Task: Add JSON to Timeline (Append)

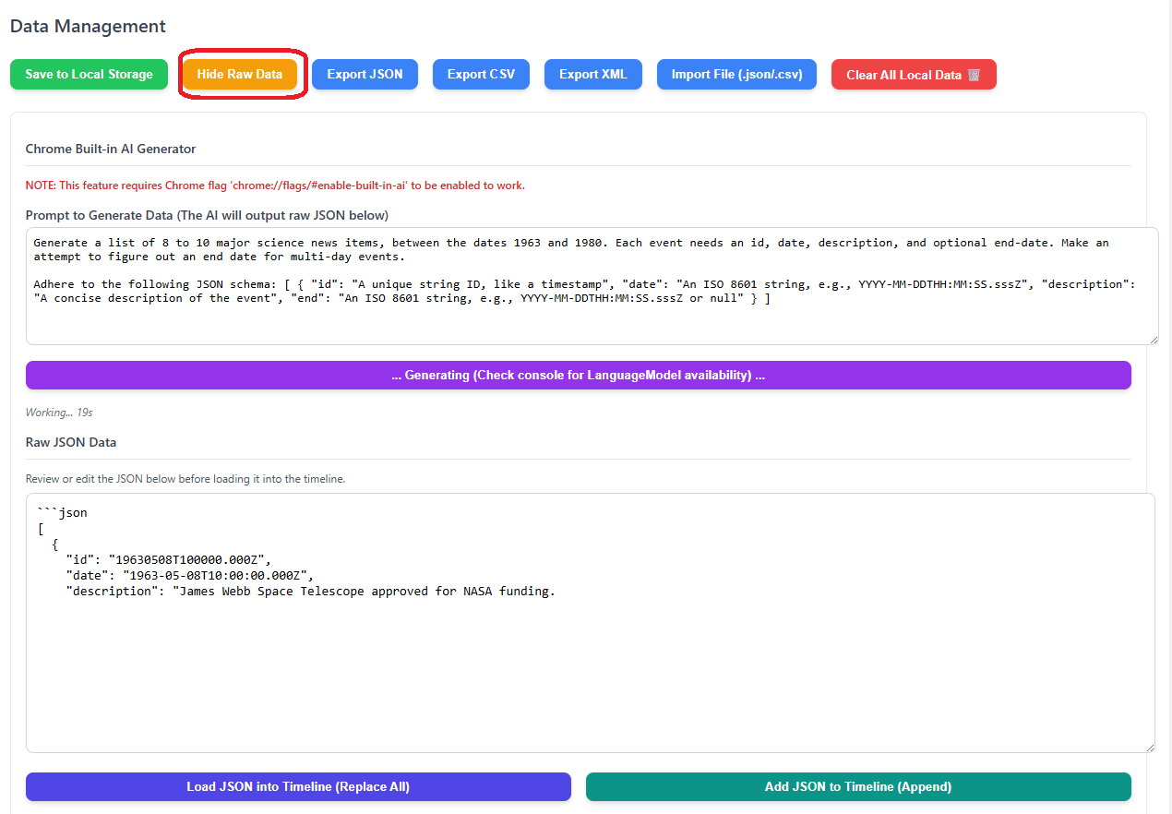Action: click(858, 786)
